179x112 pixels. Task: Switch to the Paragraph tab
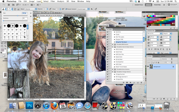coord(159,31)
